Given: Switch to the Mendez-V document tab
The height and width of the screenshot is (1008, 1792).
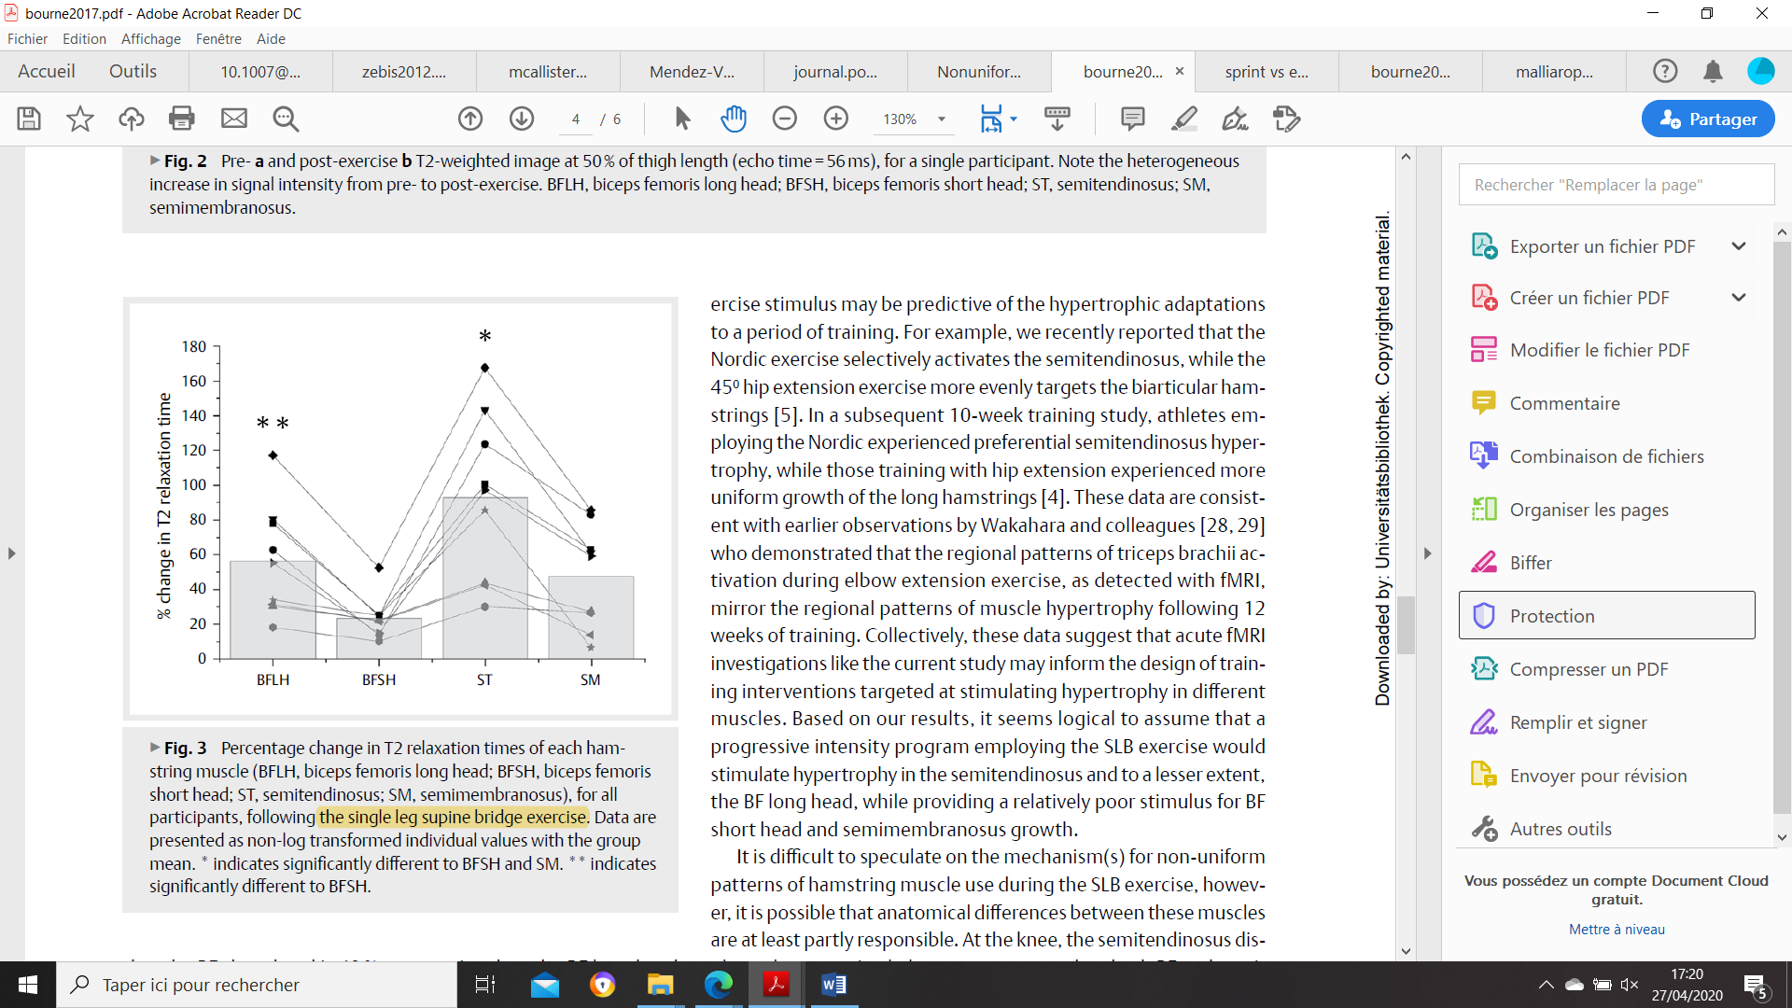Looking at the screenshot, I should [x=692, y=72].
